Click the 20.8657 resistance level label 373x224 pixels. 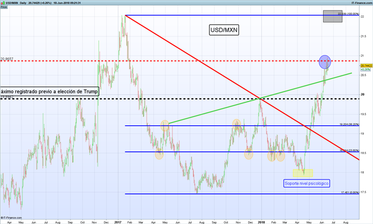(7, 59)
